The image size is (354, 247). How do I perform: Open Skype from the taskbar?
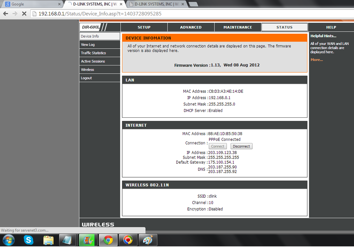28,240
